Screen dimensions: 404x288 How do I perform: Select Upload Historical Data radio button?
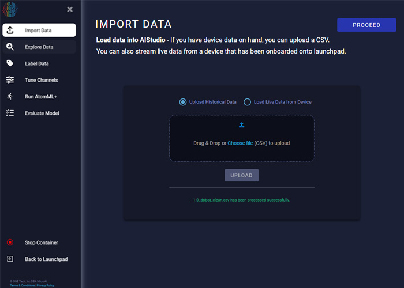click(x=183, y=102)
